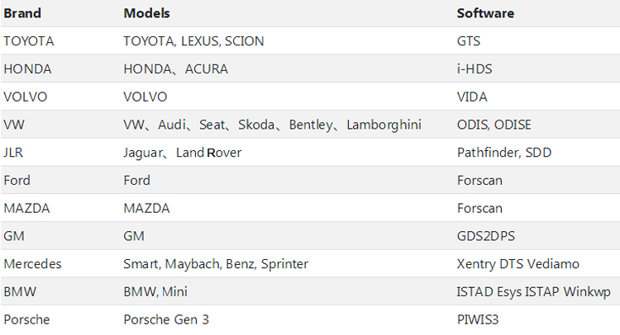Click the Xentry DTS Vediamo cell
Image resolution: width=620 pixels, height=335 pixels.
coord(518,264)
